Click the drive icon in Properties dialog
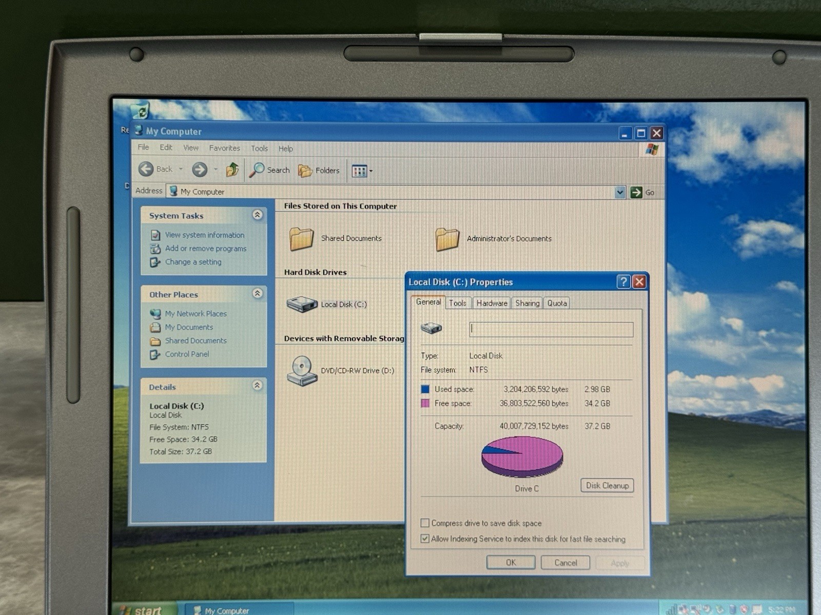This screenshot has width=821, height=615. 431,328
